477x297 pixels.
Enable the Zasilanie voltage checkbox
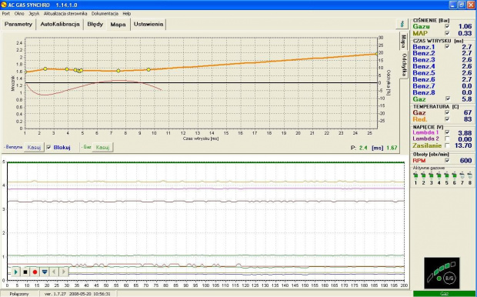click(x=447, y=145)
